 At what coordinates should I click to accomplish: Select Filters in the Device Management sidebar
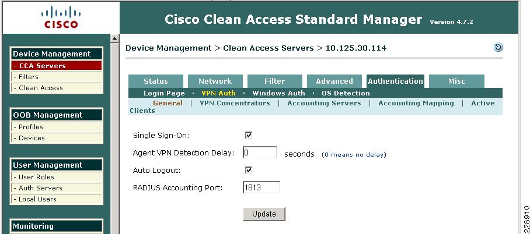point(57,77)
